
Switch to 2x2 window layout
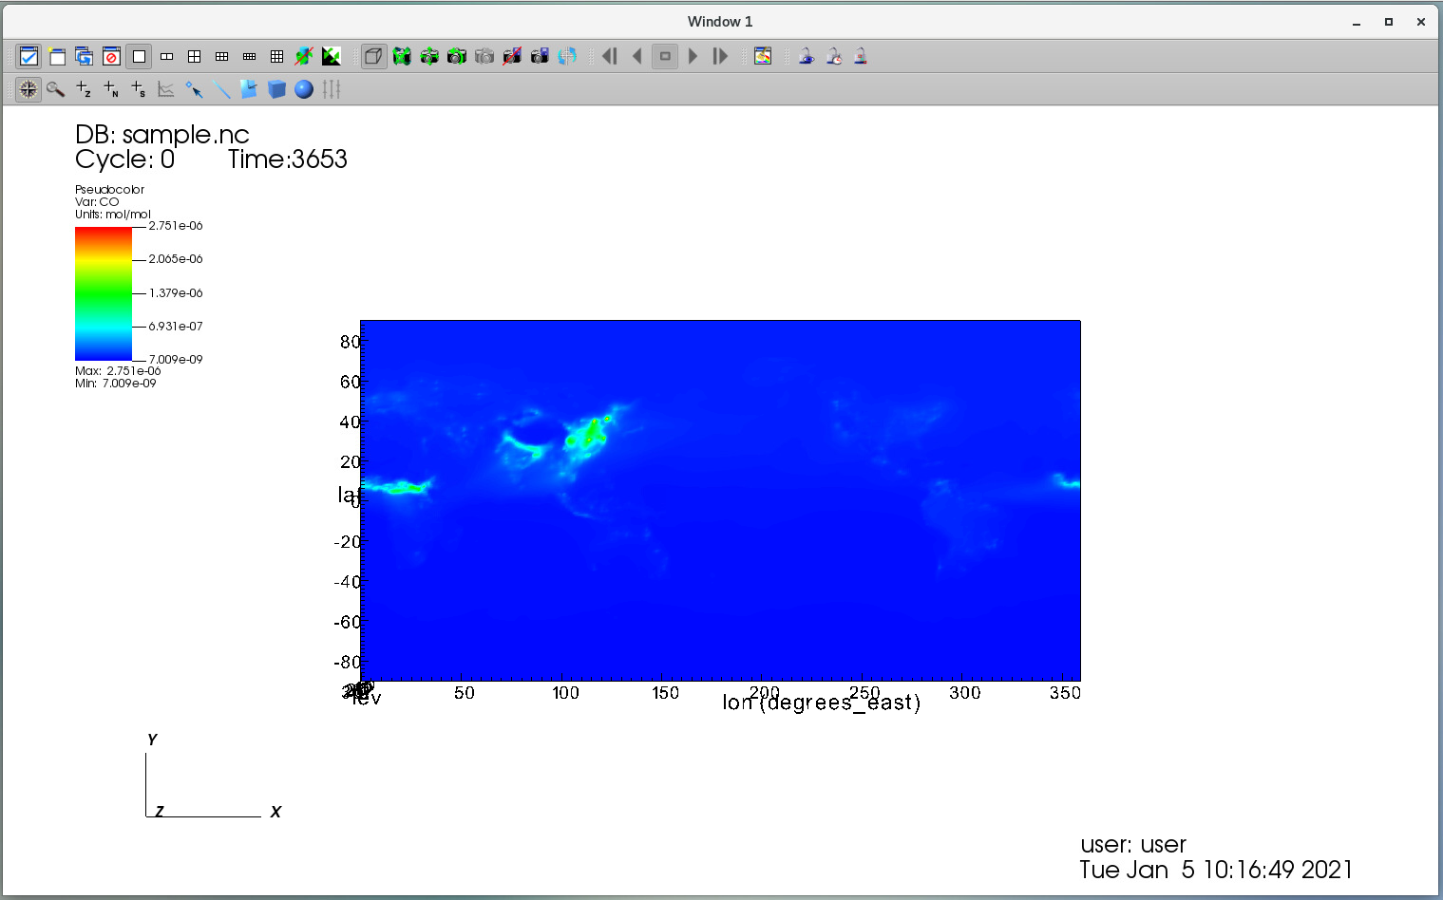pos(194,57)
